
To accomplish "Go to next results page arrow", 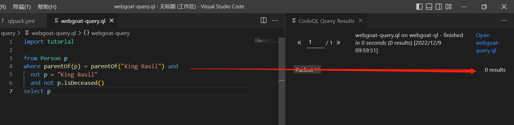I will tap(338, 43).
